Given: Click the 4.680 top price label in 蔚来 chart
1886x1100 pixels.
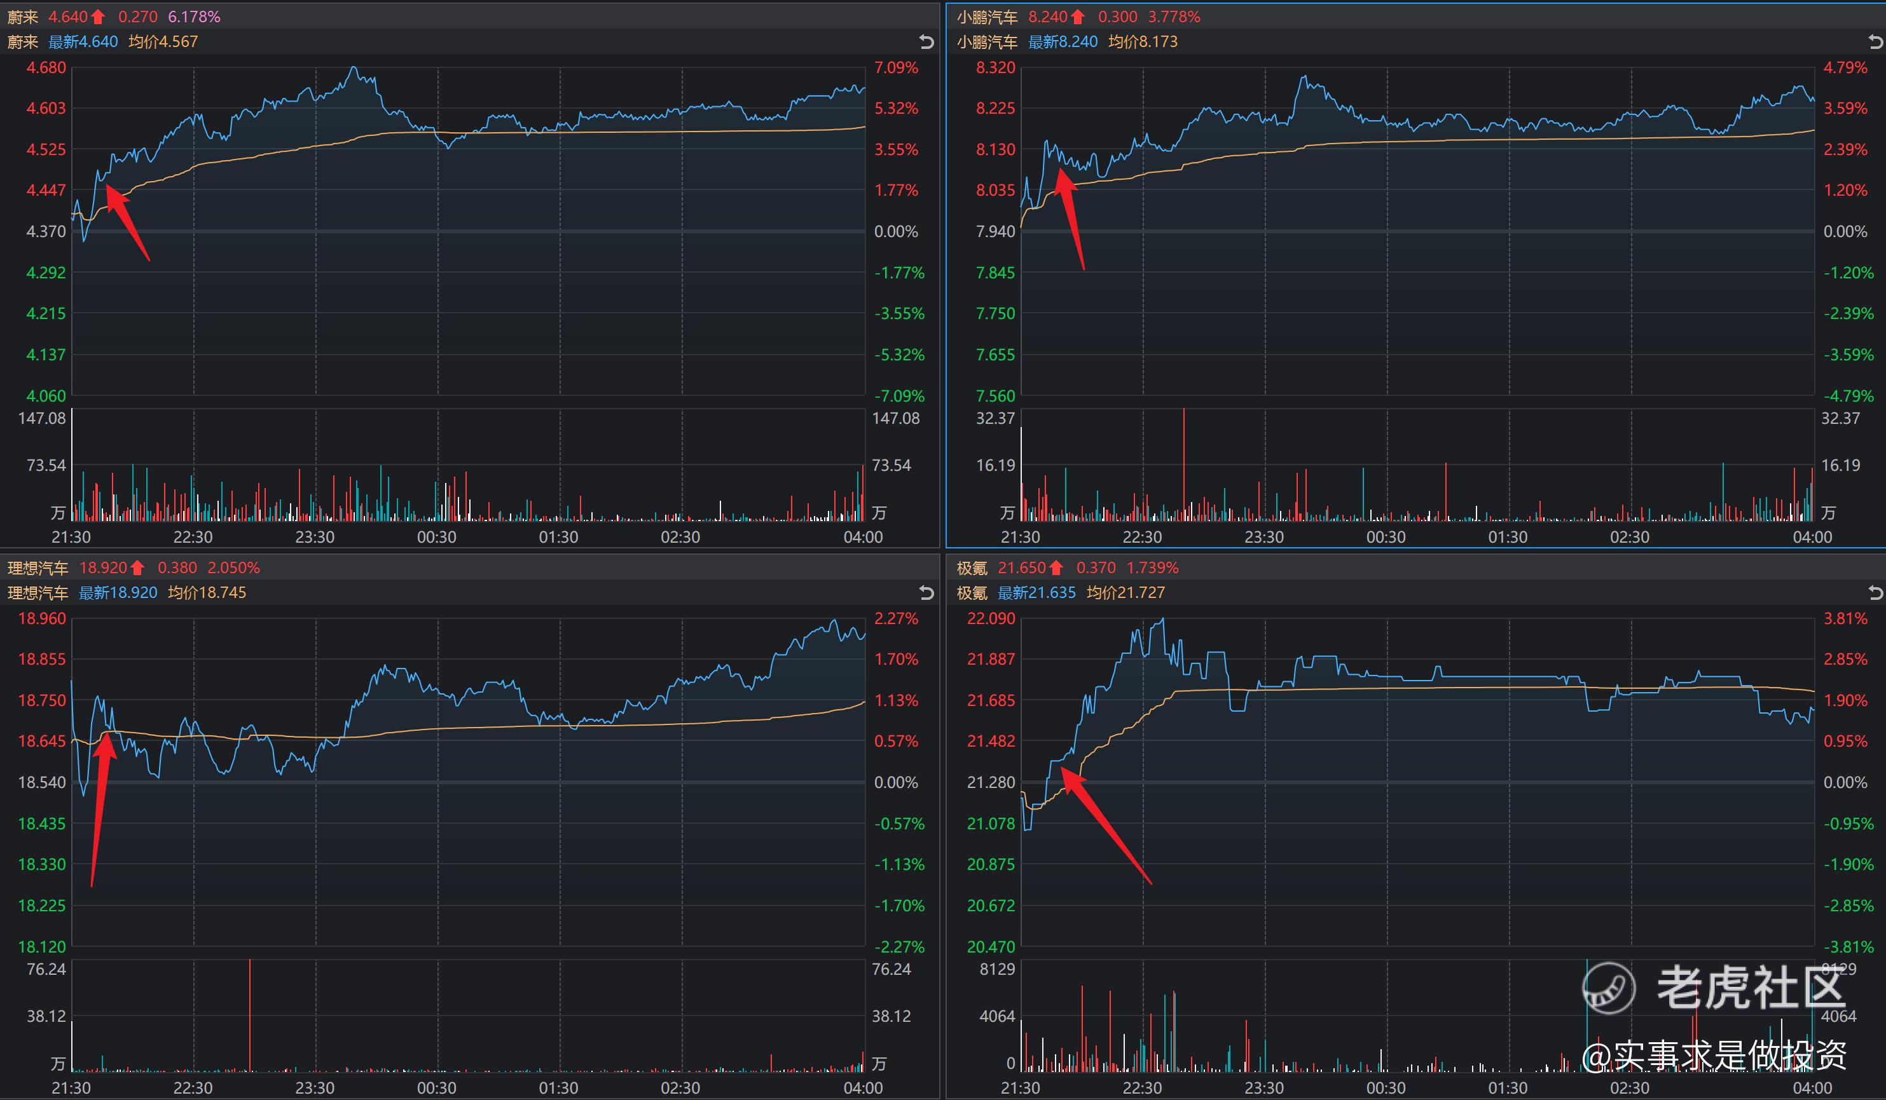Looking at the screenshot, I should (x=46, y=67).
